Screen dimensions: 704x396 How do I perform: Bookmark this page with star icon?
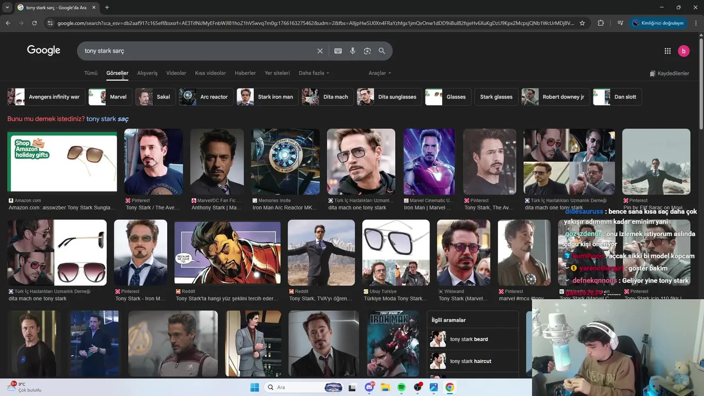click(582, 23)
